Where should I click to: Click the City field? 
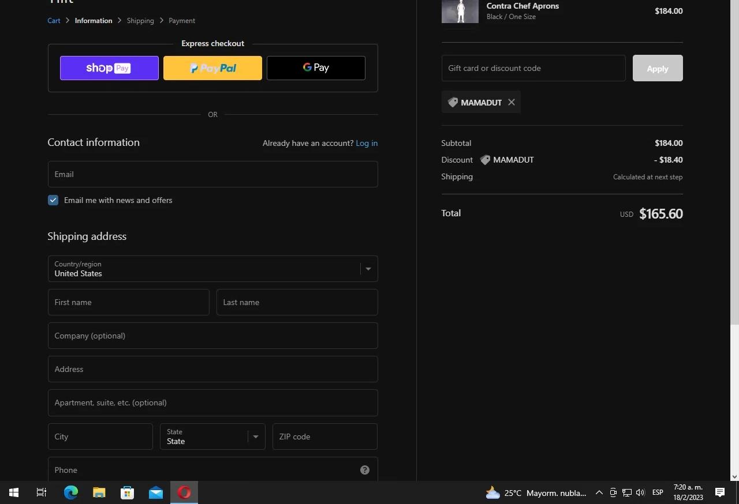100,437
